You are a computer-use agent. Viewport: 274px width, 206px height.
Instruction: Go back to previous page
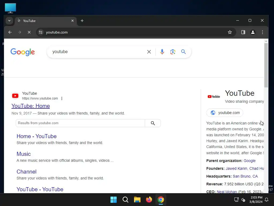tap(10, 32)
